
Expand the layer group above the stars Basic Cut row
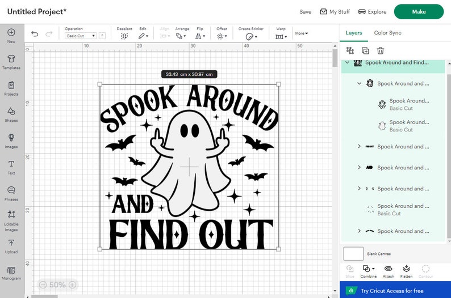click(x=359, y=189)
